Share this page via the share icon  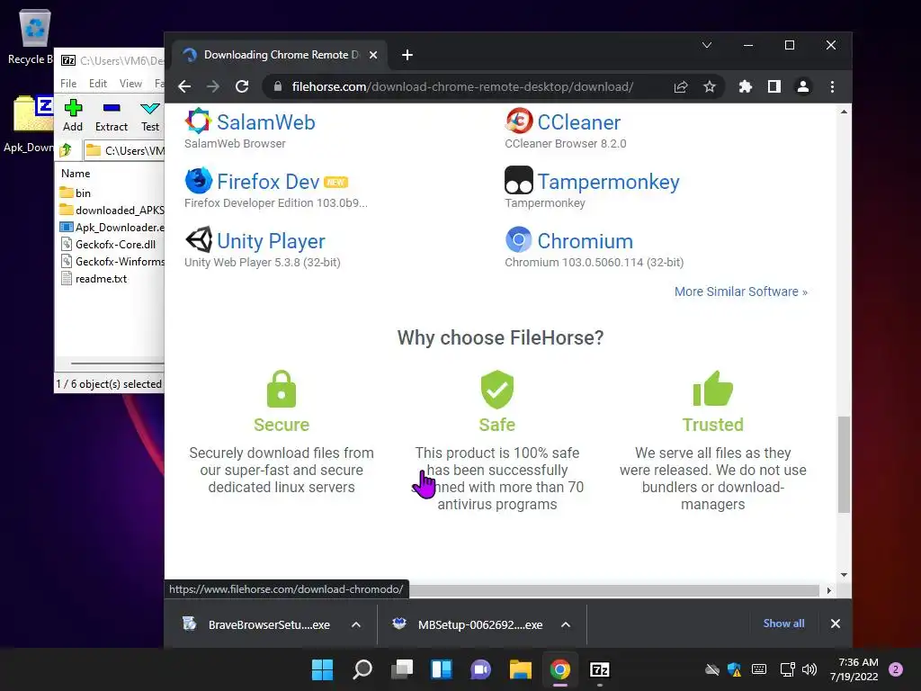(x=681, y=87)
